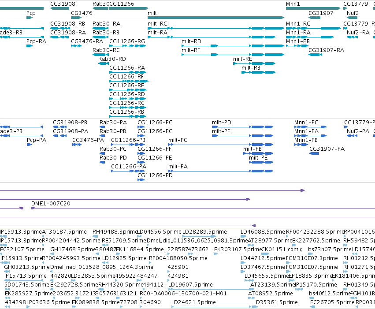
Task: Select the milt-PF protein label
Action: (x=221, y=131)
